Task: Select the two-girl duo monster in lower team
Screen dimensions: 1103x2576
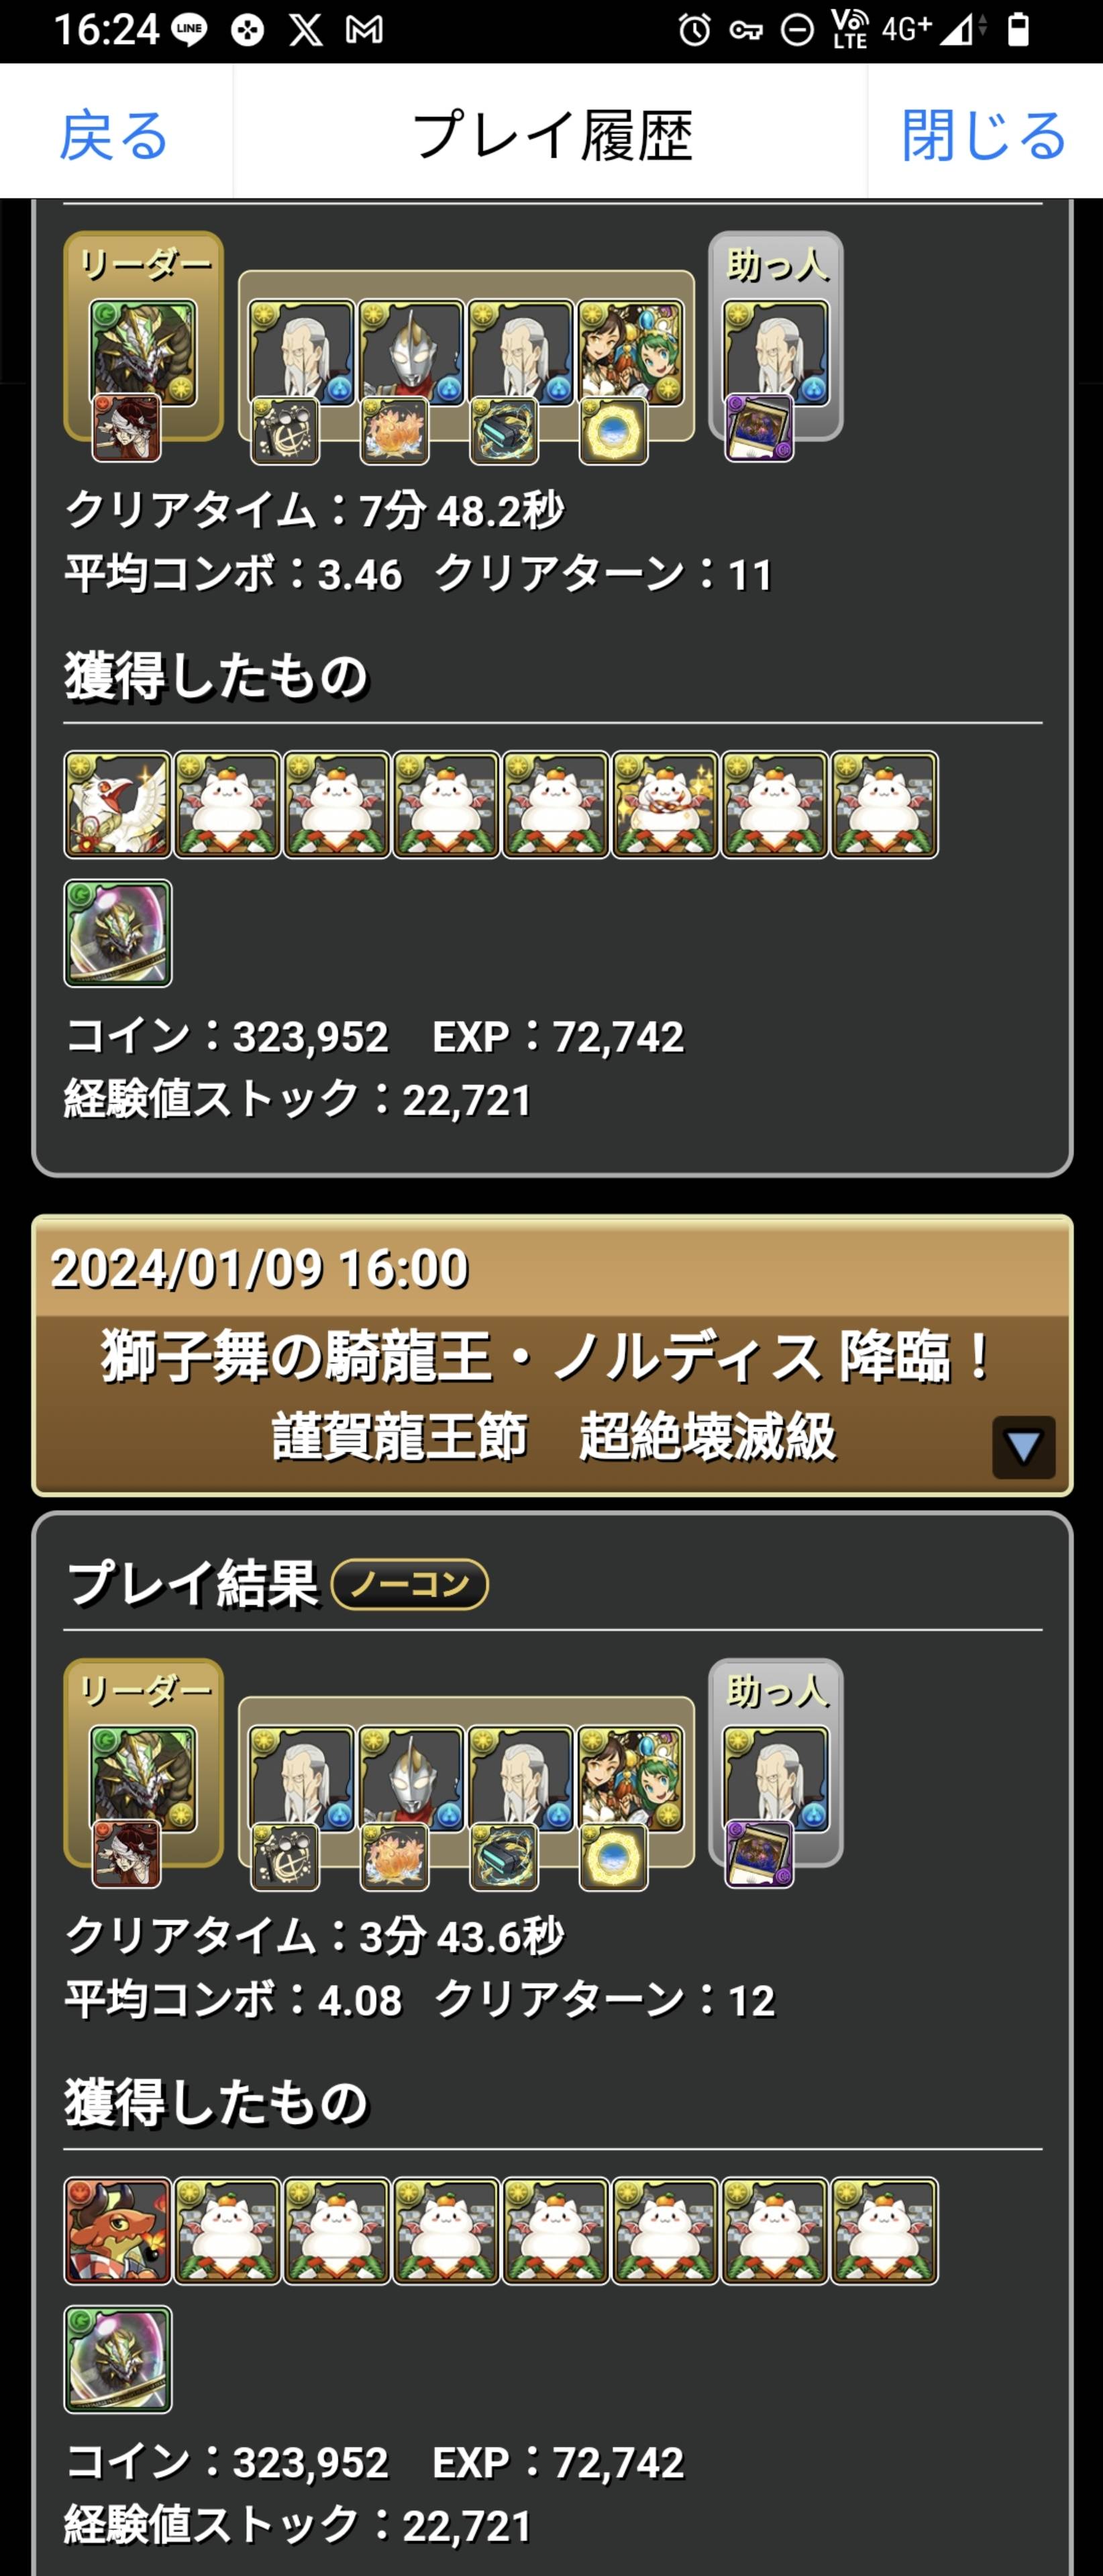Action: [630, 1779]
